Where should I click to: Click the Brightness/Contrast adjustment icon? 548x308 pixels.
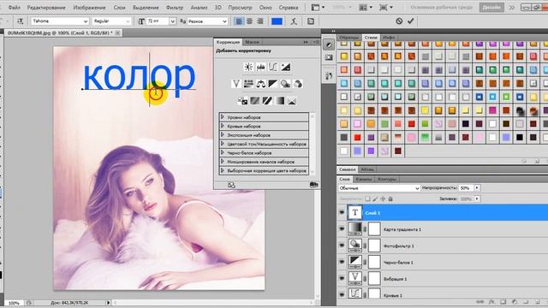click(248, 67)
